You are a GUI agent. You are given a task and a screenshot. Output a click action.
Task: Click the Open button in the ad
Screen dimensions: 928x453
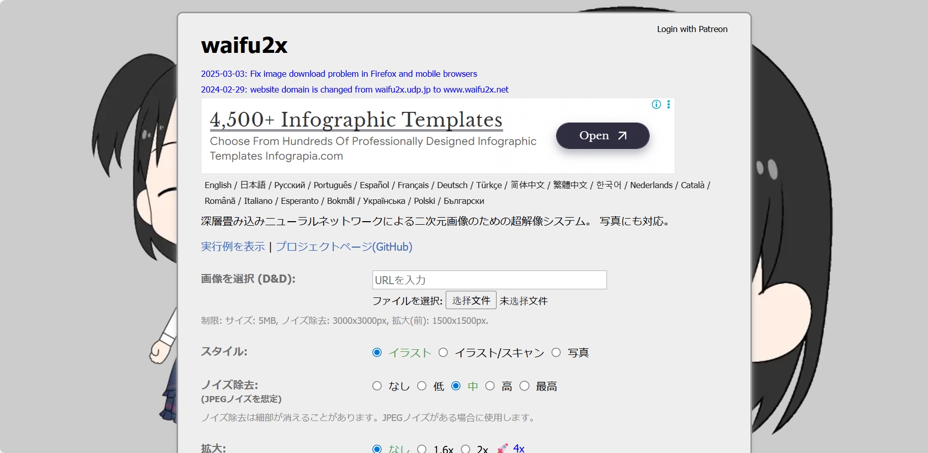(x=603, y=136)
